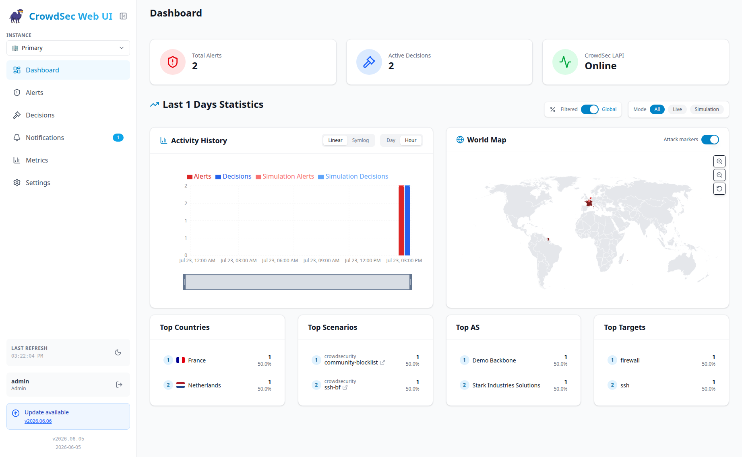This screenshot has width=742, height=457.
Task: Open the Metrics page
Action: click(x=68, y=160)
